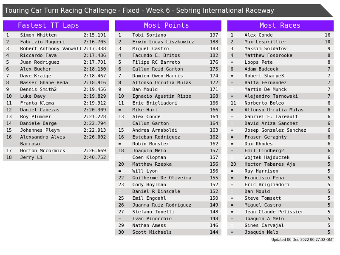Screen dimensions: 340x255
Task: Open the Most Races header
Action: [280, 25]
